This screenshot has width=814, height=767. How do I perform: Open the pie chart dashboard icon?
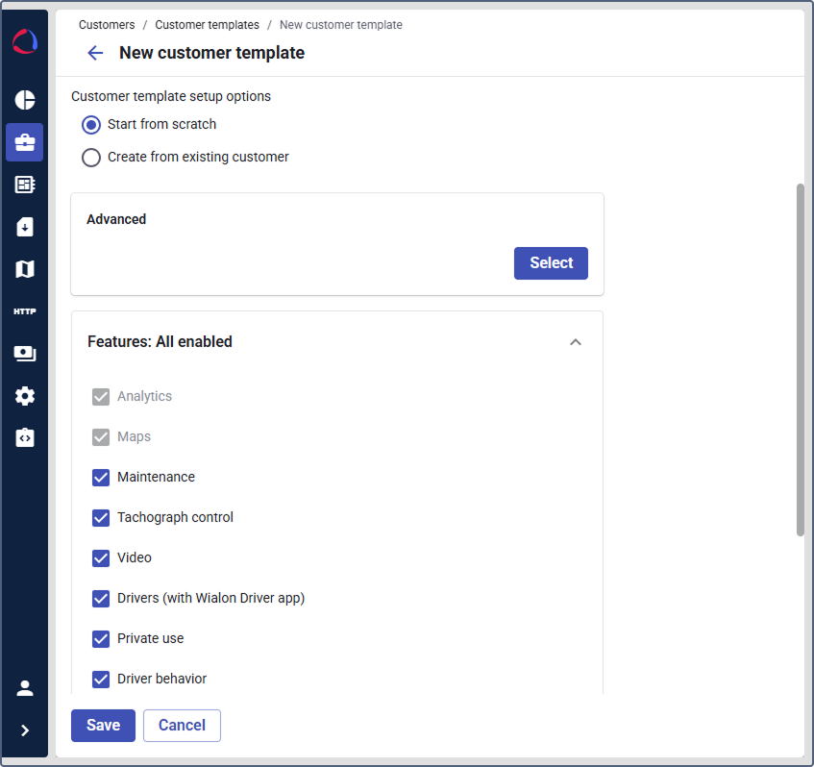25,101
